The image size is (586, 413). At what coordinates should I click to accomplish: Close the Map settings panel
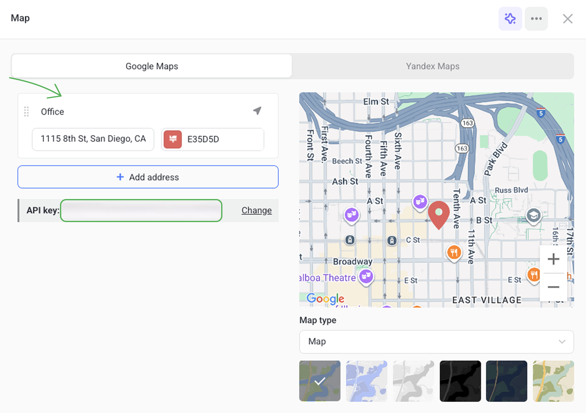click(568, 19)
